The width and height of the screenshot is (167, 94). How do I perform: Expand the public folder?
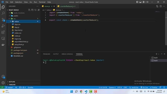tap(9, 16)
